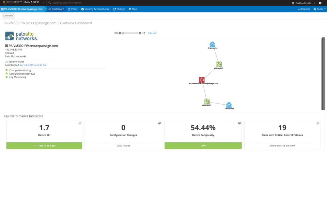The image size is (327, 212).
Task: Expand the Tools dropdown
Action: pos(319,9)
